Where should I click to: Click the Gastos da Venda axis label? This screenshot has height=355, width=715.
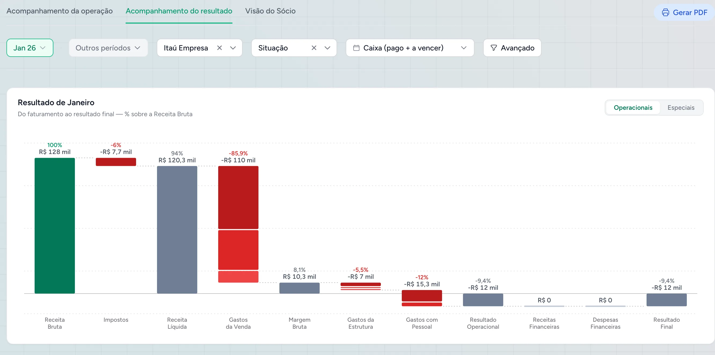coord(238,323)
